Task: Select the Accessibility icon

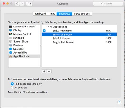Action: point(11,53)
